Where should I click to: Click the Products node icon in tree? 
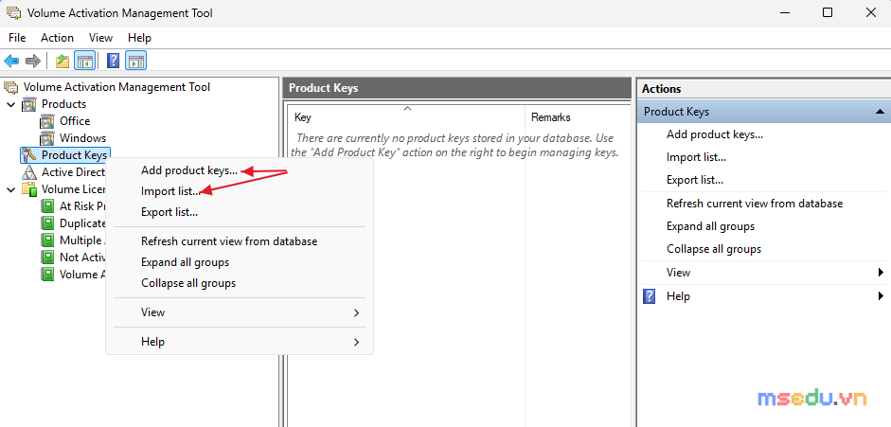coord(29,104)
